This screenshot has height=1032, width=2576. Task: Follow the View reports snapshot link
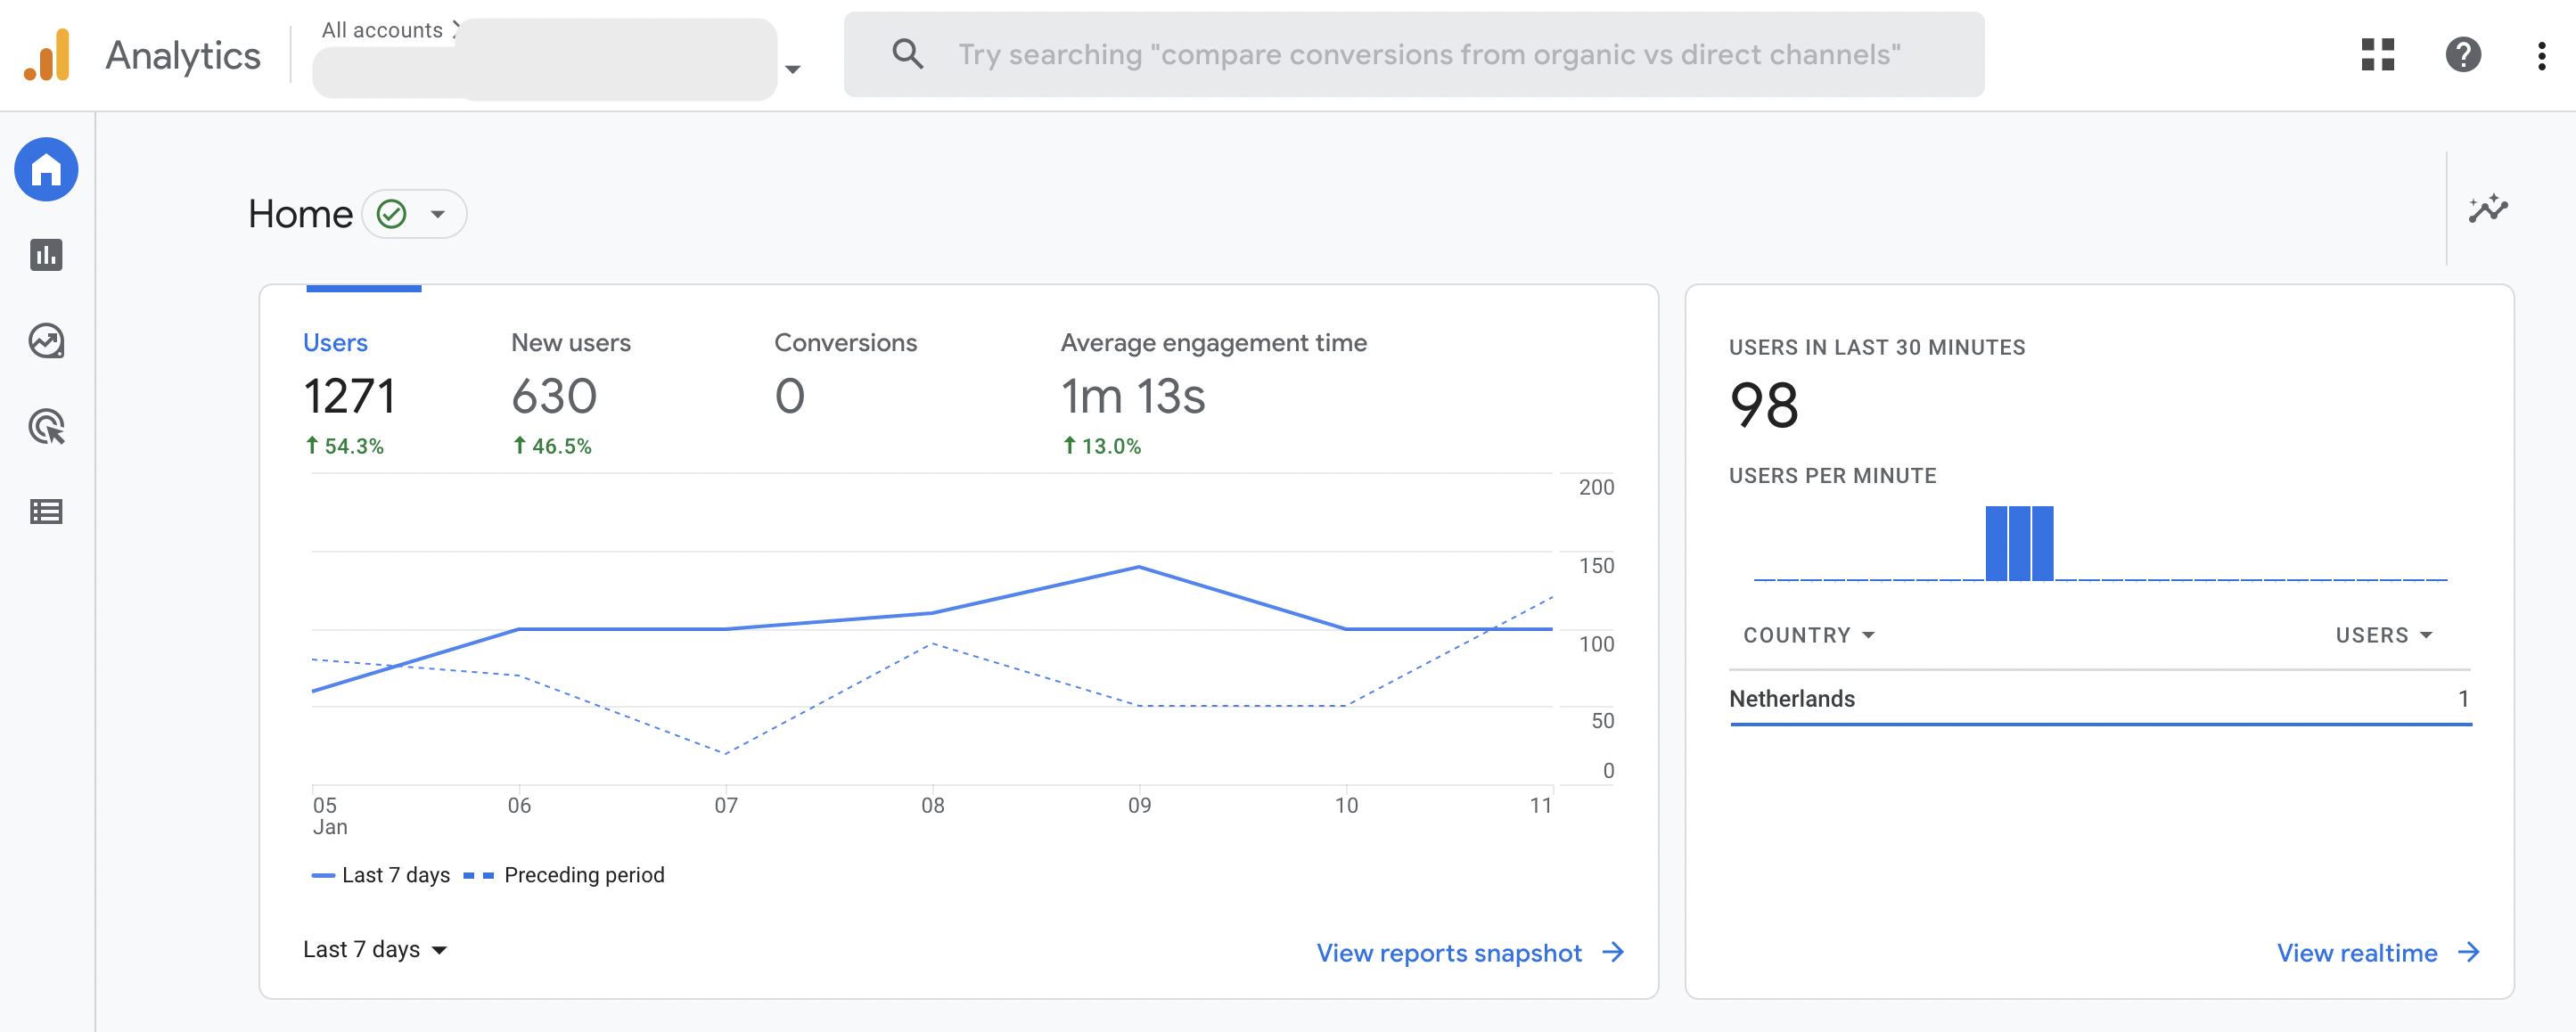pyautogui.click(x=1468, y=953)
